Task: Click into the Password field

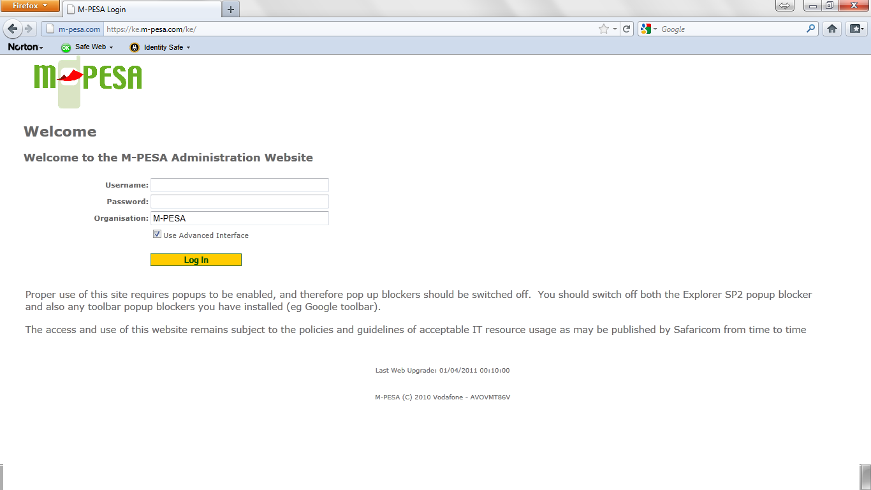Action: click(x=240, y=202)
